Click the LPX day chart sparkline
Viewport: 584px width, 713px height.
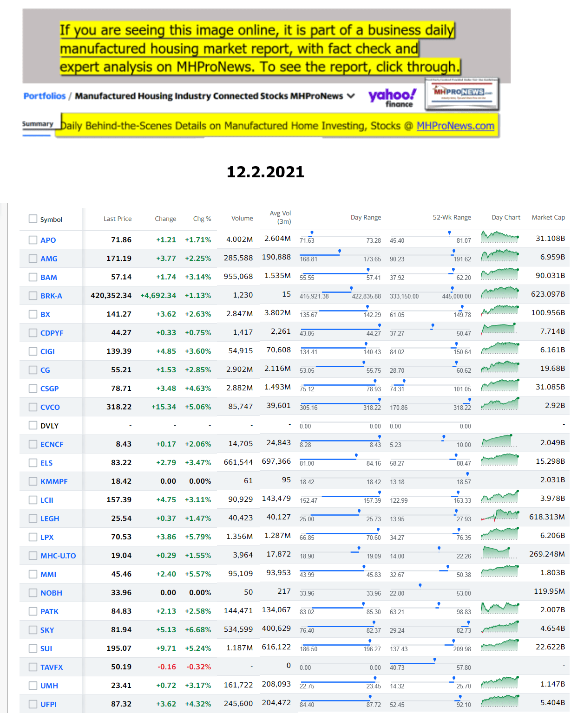[x=500, y=534]
